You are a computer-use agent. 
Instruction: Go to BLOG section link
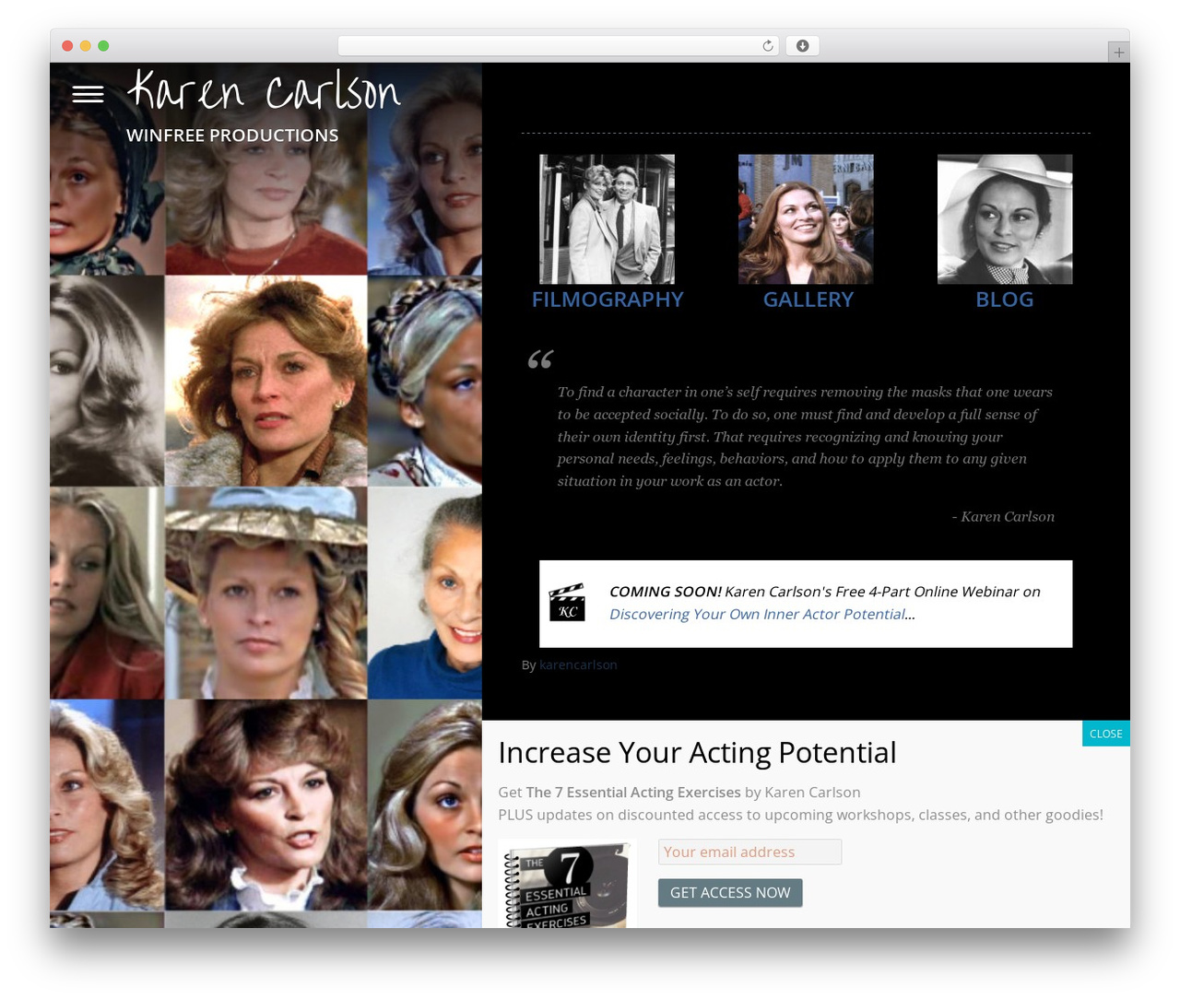1005,300
